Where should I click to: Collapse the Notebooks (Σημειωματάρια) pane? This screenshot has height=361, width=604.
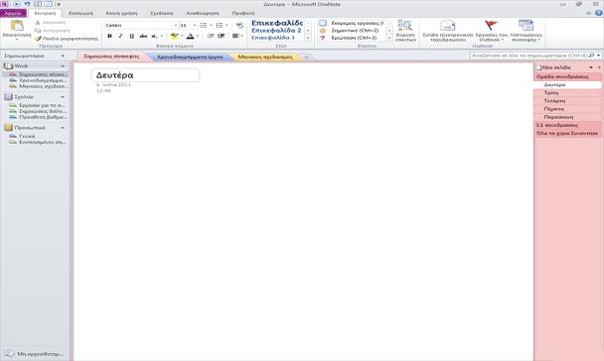click(63, 57)
